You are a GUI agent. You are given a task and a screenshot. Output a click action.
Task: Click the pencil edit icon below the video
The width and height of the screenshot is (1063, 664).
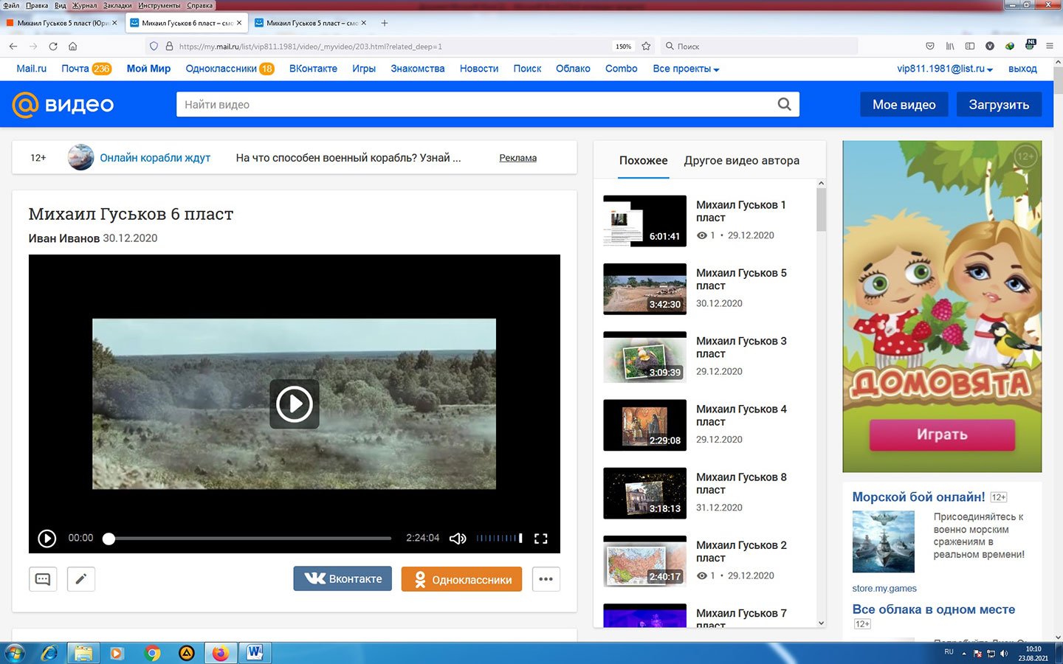(81, 579)
